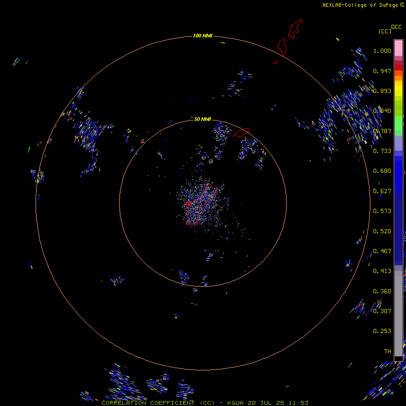This screenshot has height=406, width=406.
Task: Click the 0.520 scale value
Action: click(382, 231)
